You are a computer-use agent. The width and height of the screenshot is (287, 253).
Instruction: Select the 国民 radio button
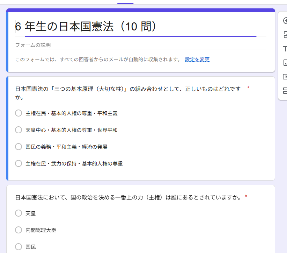click(19, 247)
